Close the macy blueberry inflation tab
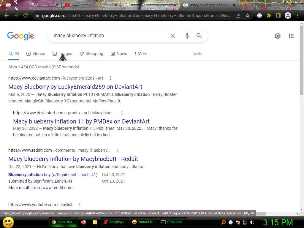Image resolution: width=304 pixels, height=228 pixels. 234,5
